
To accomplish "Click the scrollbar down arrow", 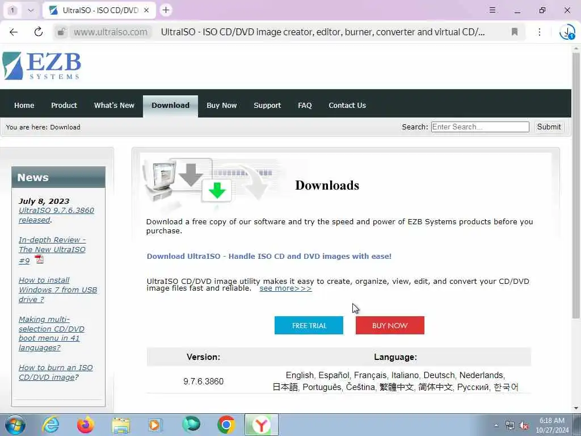I will point(576,408).
